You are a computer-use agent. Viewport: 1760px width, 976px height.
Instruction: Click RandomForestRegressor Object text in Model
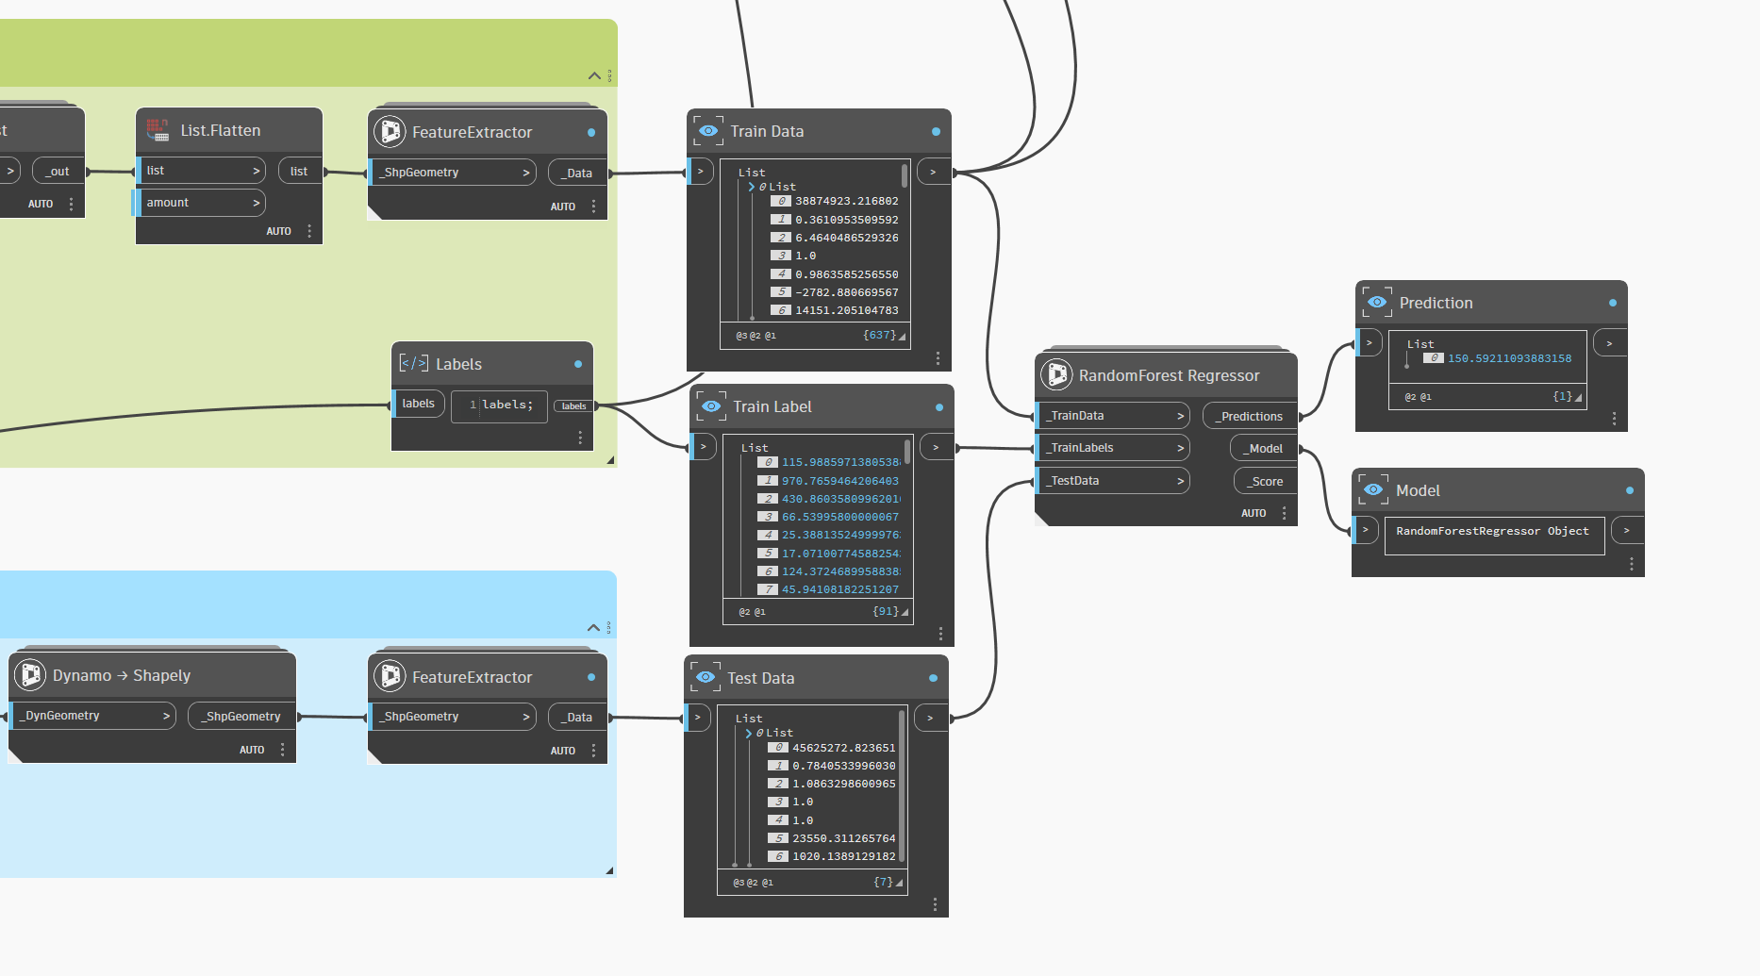pyautogui.click(x=1492, y=531)
